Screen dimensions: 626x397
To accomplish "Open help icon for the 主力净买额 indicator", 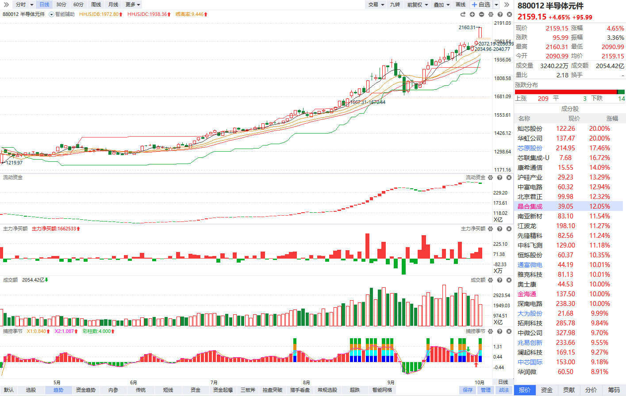I will click(499, 229).
